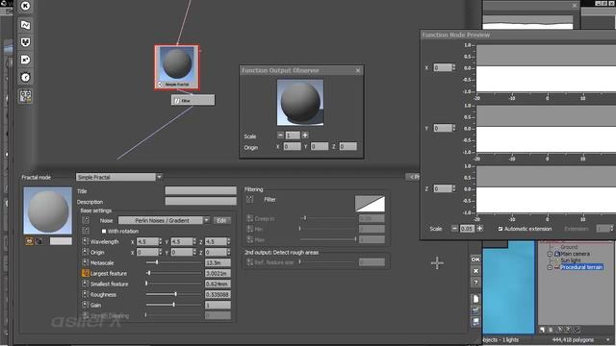Select Main camera in the world browser

[575, 254]
